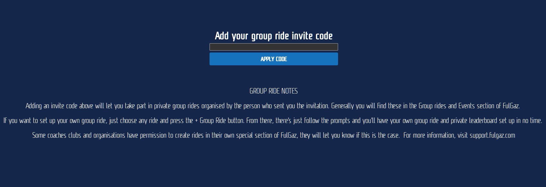Click the paragraph about coaches and clubs

(273, 135)
